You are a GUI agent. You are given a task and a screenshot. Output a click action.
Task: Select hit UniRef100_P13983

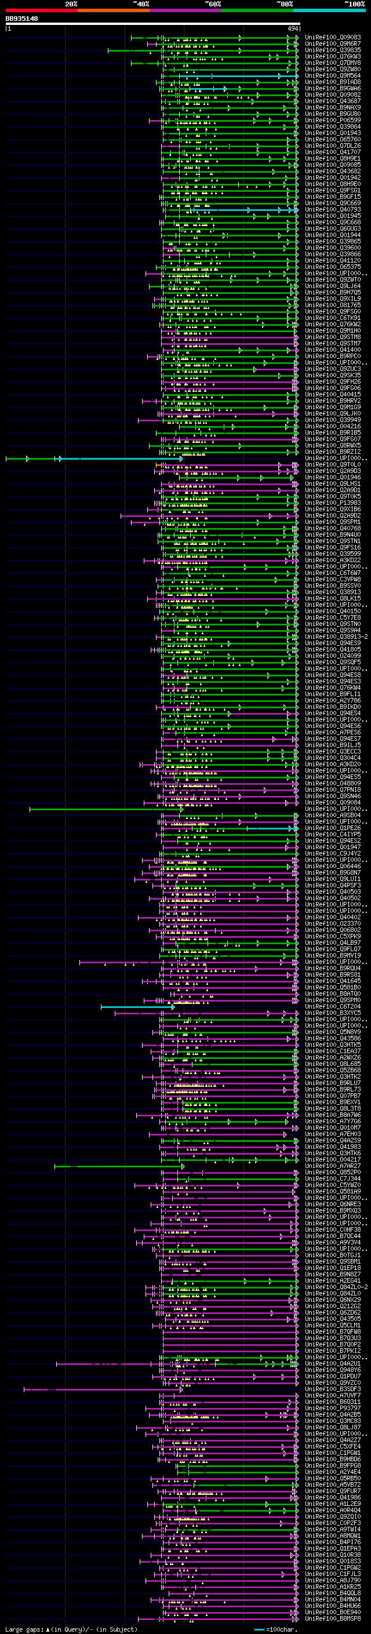click(333, 503)
